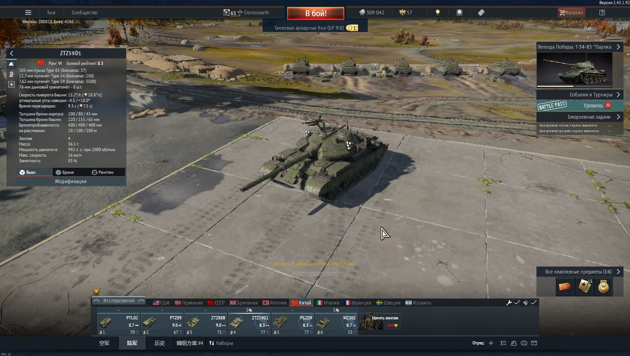Add squad member with plus icon

491,343
